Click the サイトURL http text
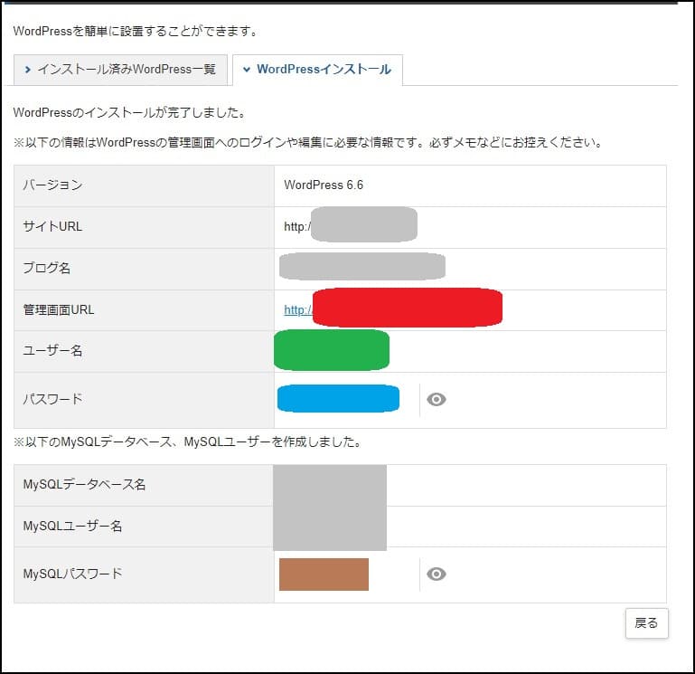 coord(296,226)
